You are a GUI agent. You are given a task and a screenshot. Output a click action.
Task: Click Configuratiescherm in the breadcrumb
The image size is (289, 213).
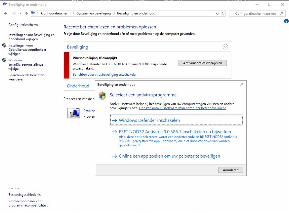[x=56, y=13]
